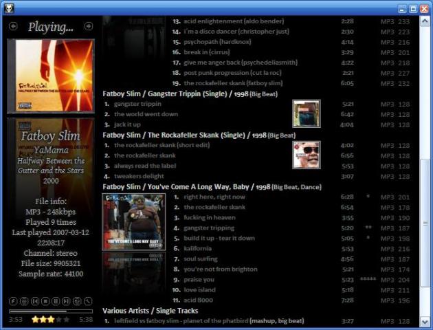
Task: Skip to the previous track
Action: coord(35,301)
